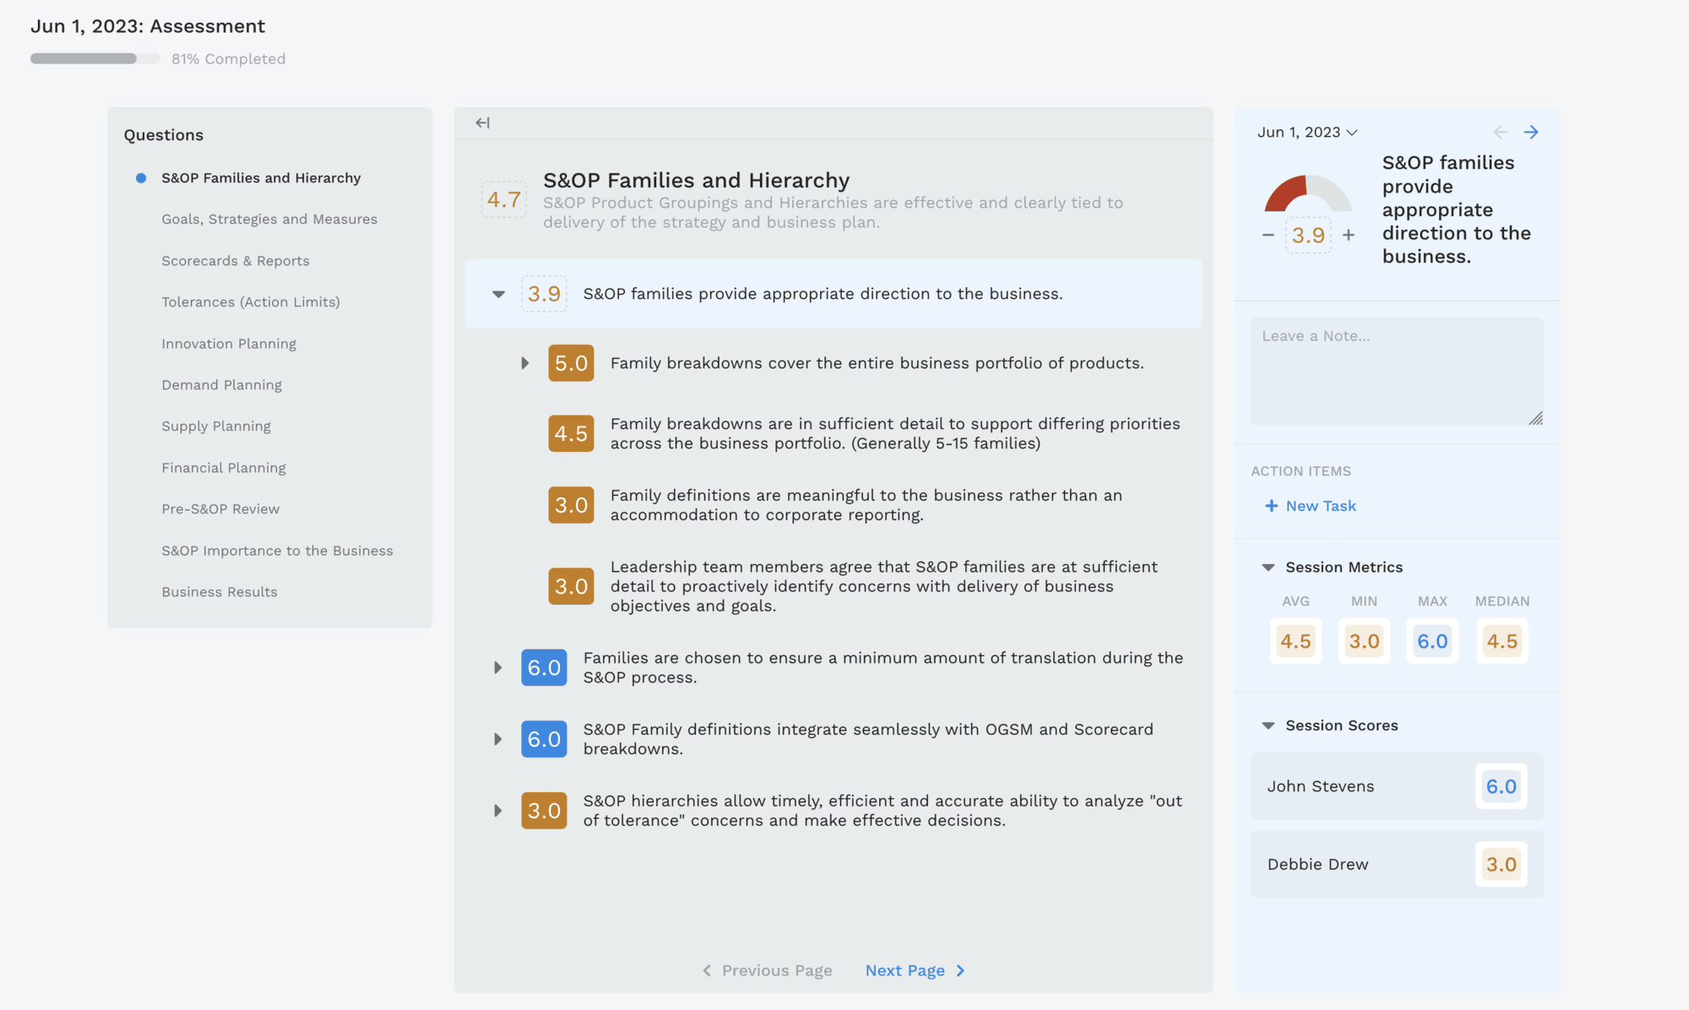Collapse the S&OP families direction row
This screenshot has height=1010, width=1689.
coord(498,294)
